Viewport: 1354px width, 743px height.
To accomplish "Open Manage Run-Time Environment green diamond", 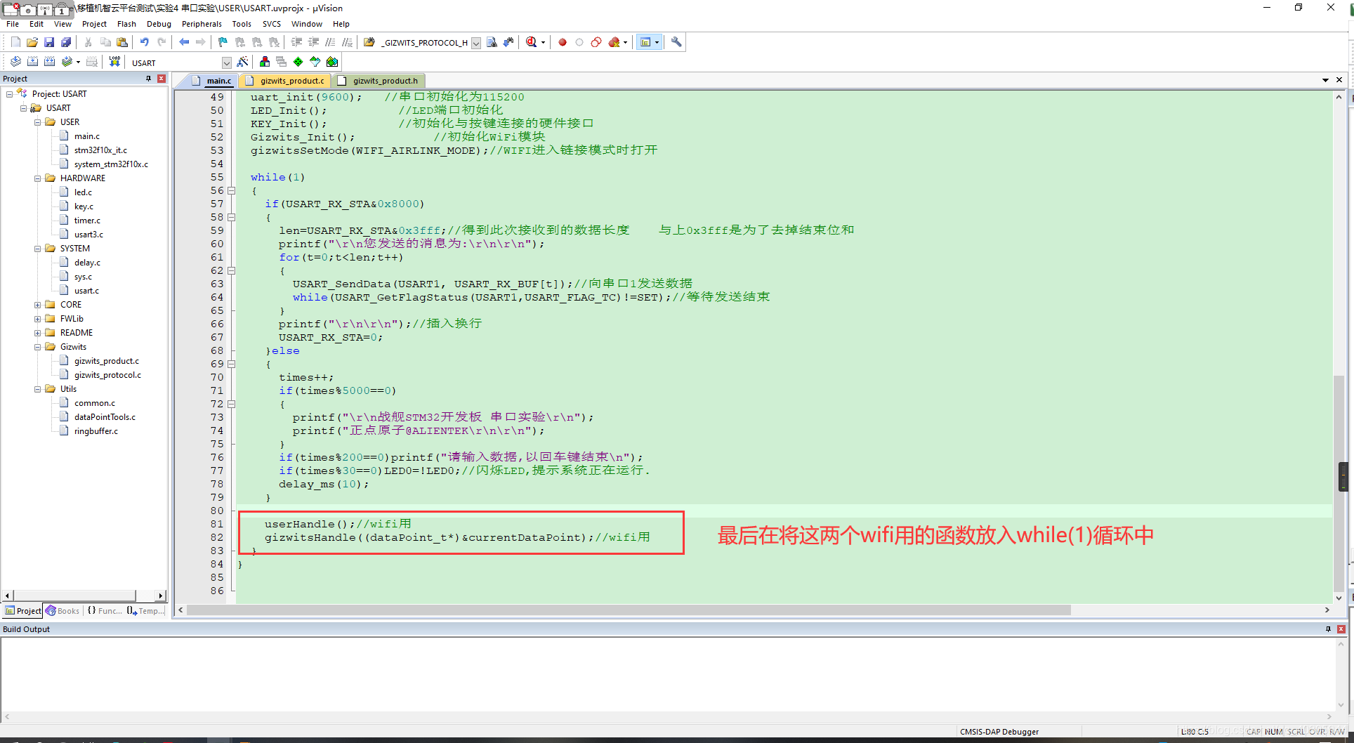I will (298, 62).
